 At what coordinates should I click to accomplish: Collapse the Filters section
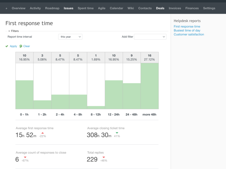(x=9, y=31)
